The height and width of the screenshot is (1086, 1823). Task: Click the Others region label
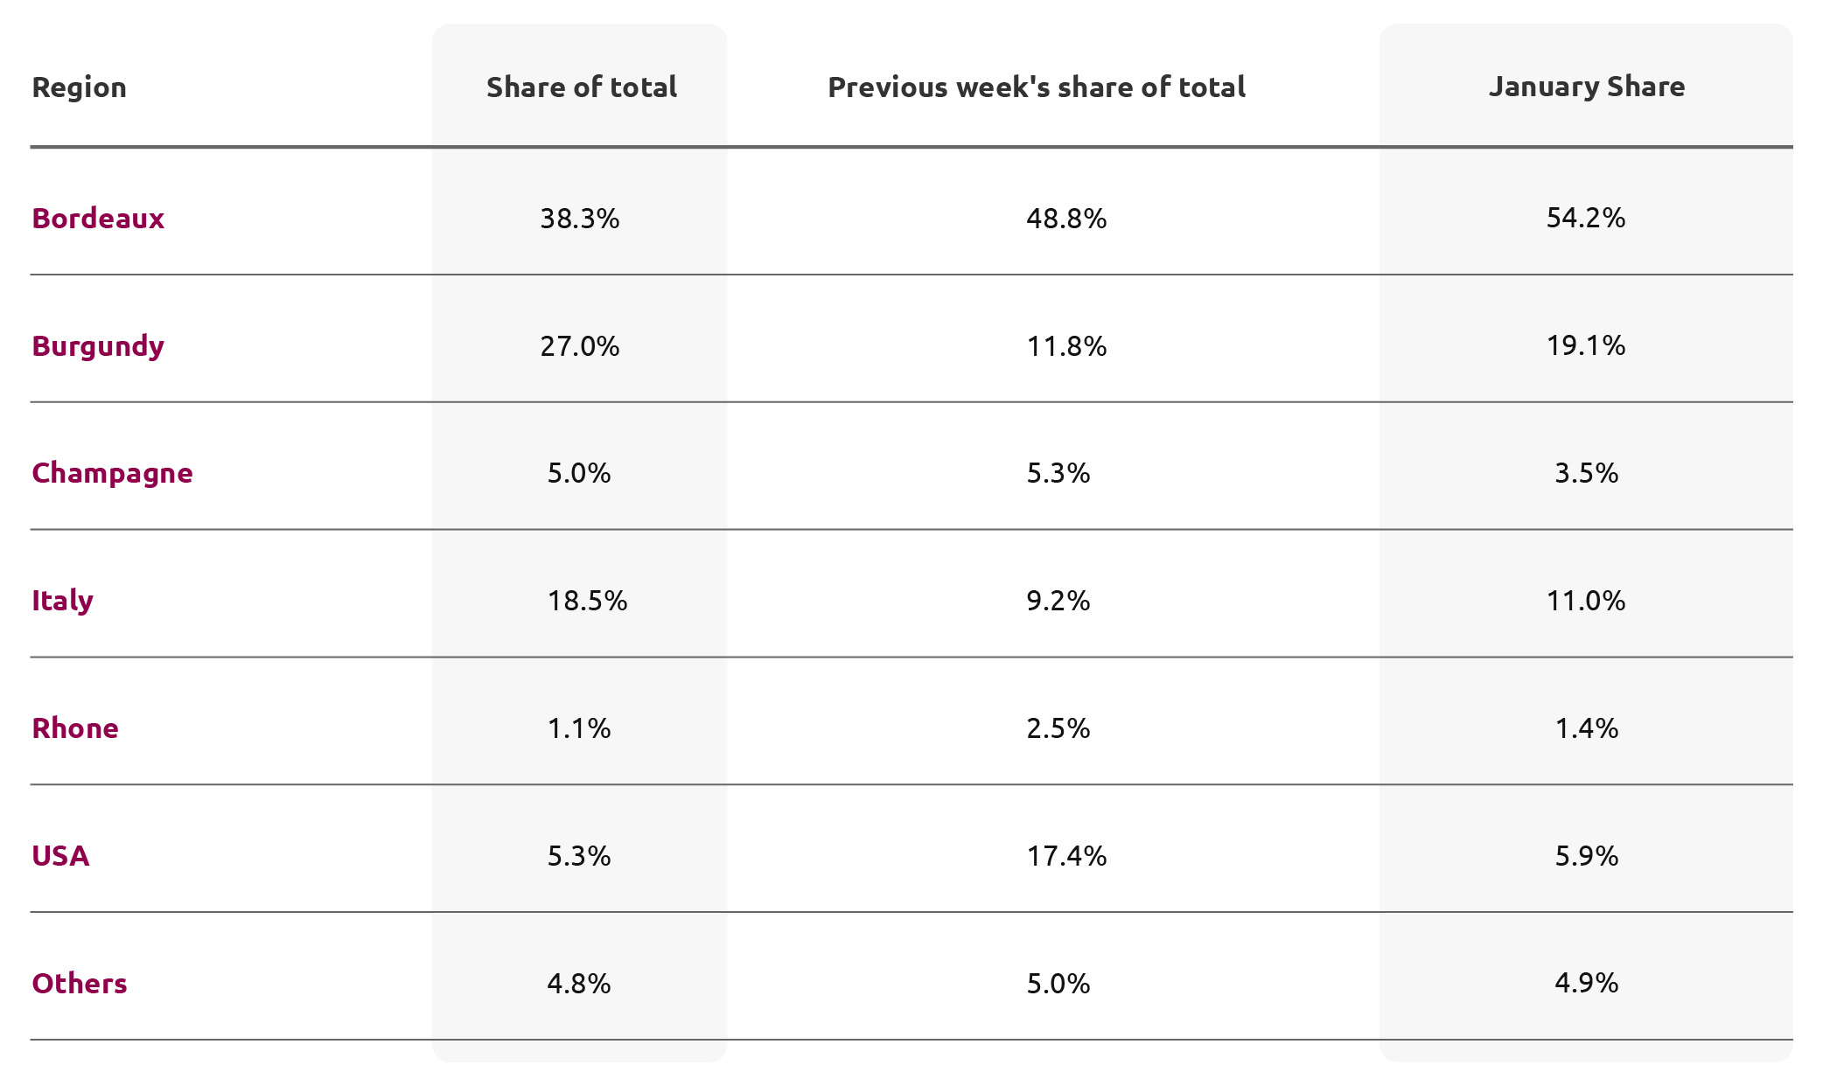pyautogui.click(x=80, y=984)
